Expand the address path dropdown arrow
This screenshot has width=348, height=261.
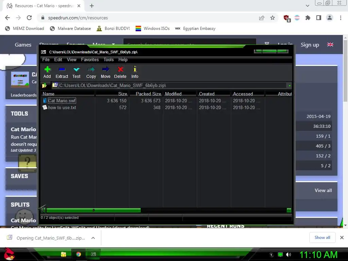(290, 86)
